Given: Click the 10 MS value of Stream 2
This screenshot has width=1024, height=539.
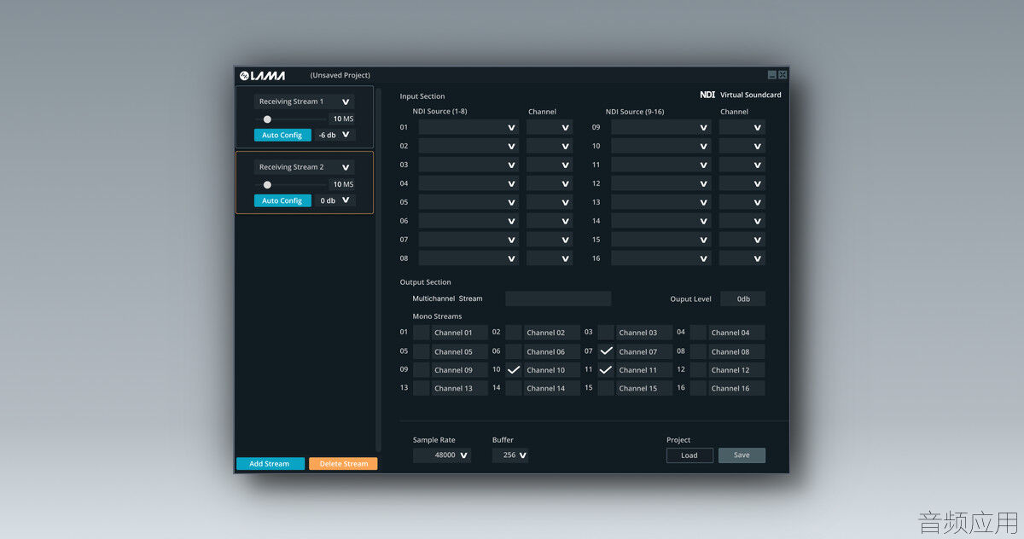Looking at the screenshot, I should point(343,184).
